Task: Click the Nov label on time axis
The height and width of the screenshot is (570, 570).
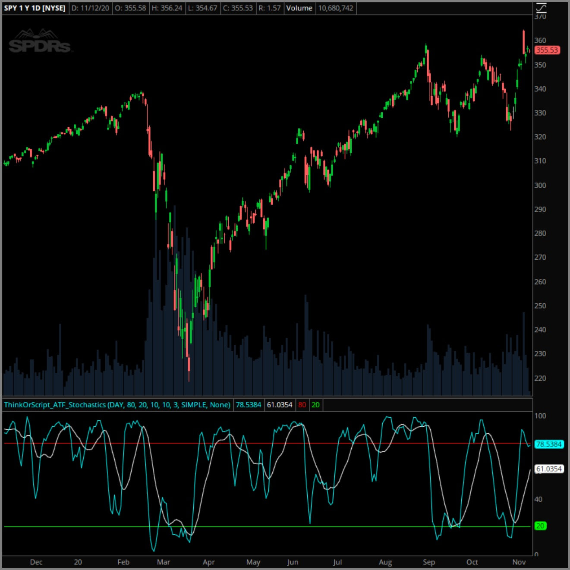Action: point(519,562)
